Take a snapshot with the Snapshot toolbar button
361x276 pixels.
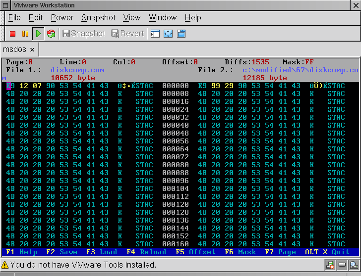coord(84,34)
